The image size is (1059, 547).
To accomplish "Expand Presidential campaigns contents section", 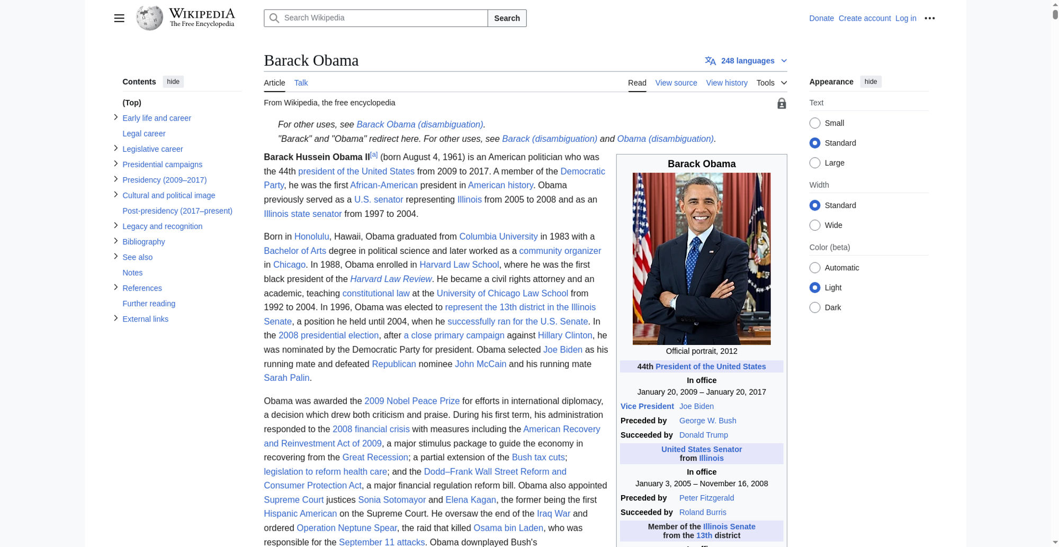I will click(x=115, y=163).
